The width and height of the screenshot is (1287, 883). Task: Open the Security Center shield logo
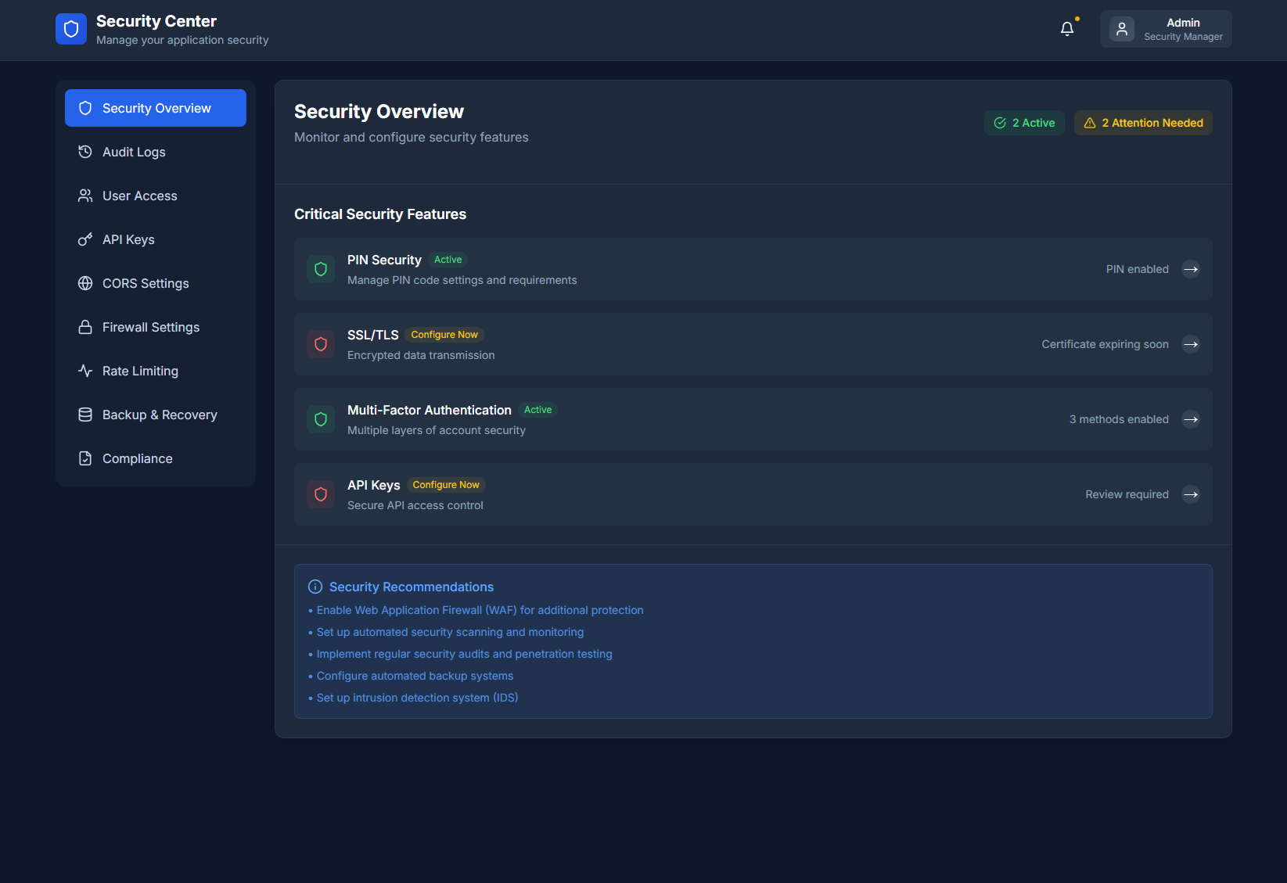click(x=71, y=28)
